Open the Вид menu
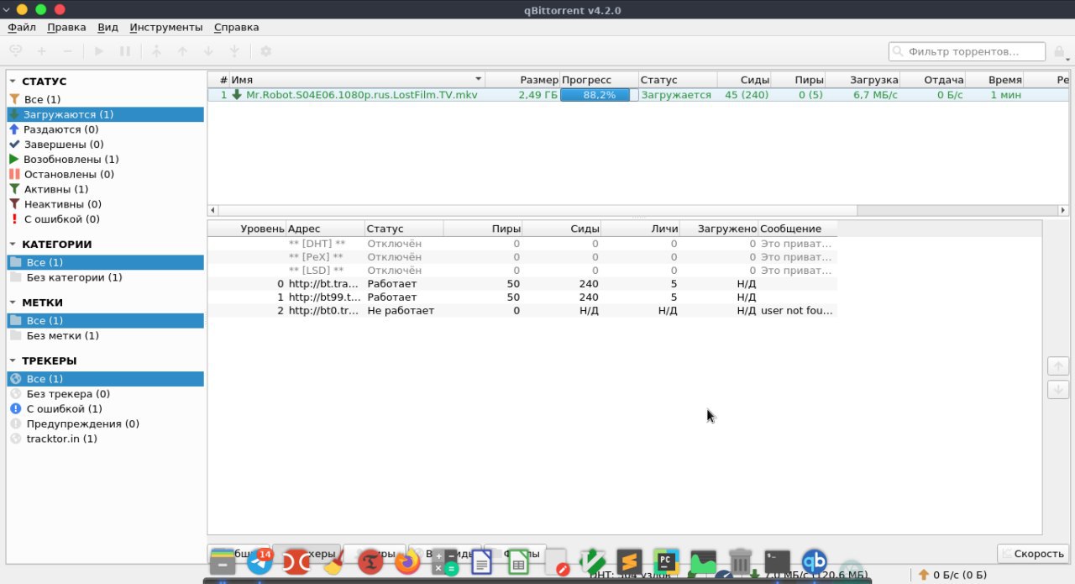 click(107, 27)
